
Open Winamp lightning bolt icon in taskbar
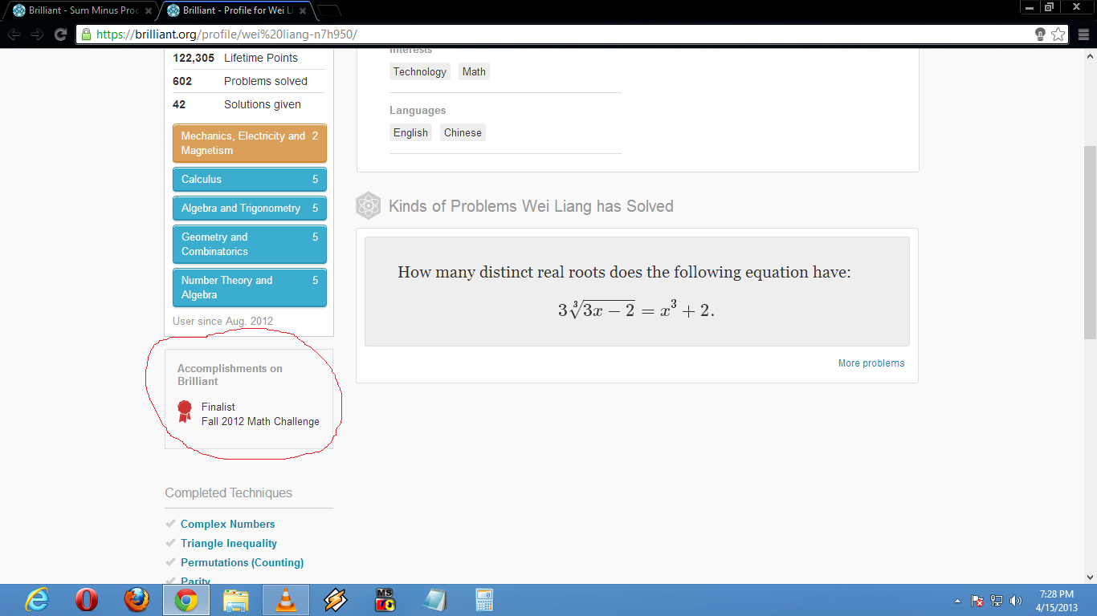tap(336, 600)
